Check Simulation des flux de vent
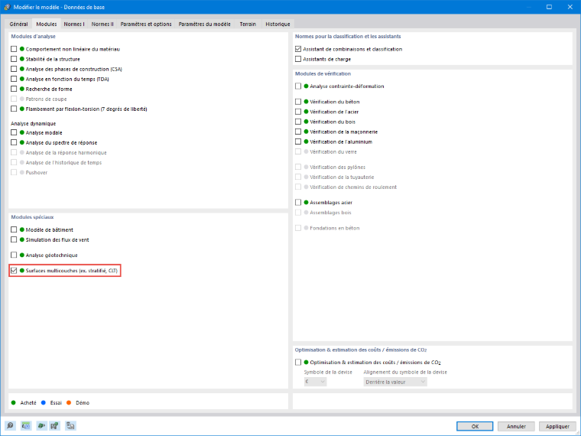 tap(14, 240)
